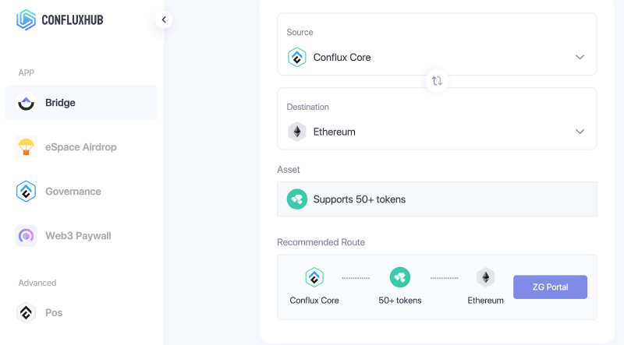Open the eSpace Airdrop menu item
Screen dimensions: 624x345
(82, 146)
